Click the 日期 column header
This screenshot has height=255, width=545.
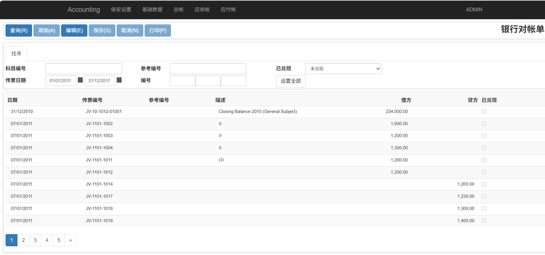click(x=12, y=100)
